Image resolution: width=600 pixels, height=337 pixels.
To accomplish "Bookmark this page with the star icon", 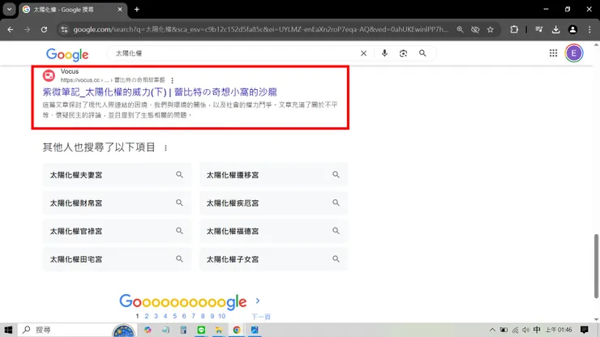I will (x=491, y=29).
